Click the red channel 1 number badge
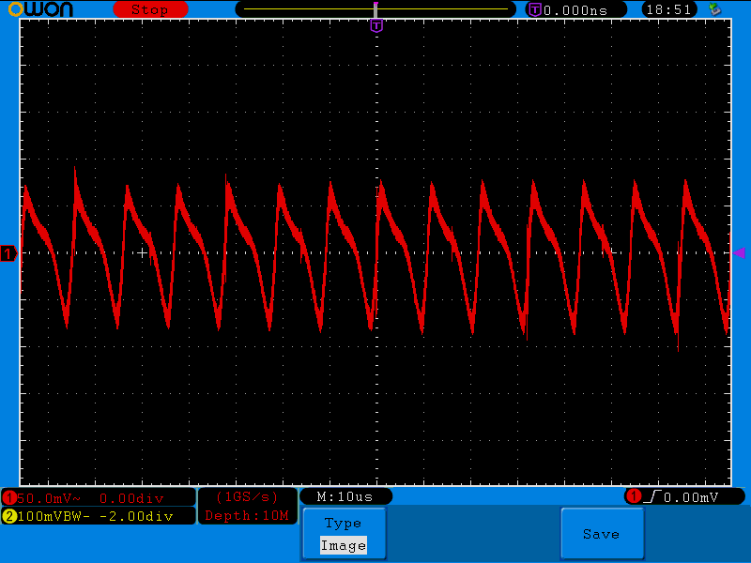The width and height of the screenshot is (751, 563). tap(9, 497)
